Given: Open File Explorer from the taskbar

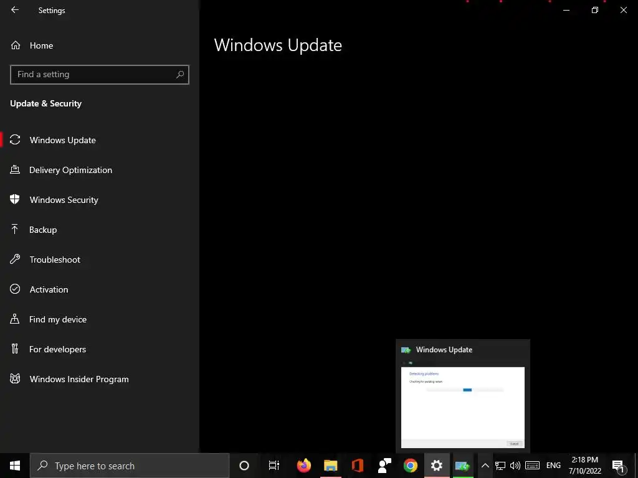Looking at the screenshot, I should pos(330,466).
